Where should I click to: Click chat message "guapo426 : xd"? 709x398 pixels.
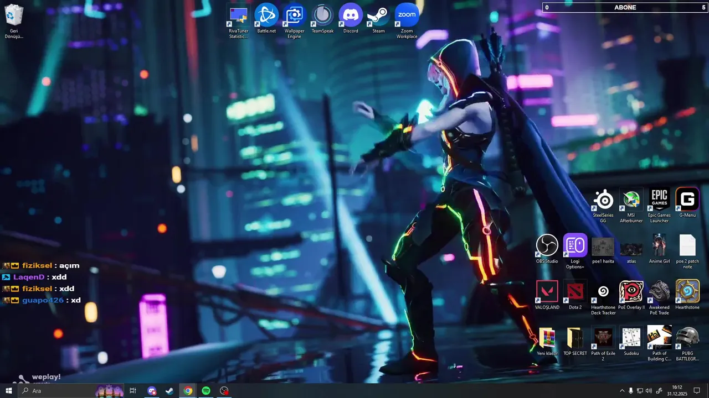point(42,300)
